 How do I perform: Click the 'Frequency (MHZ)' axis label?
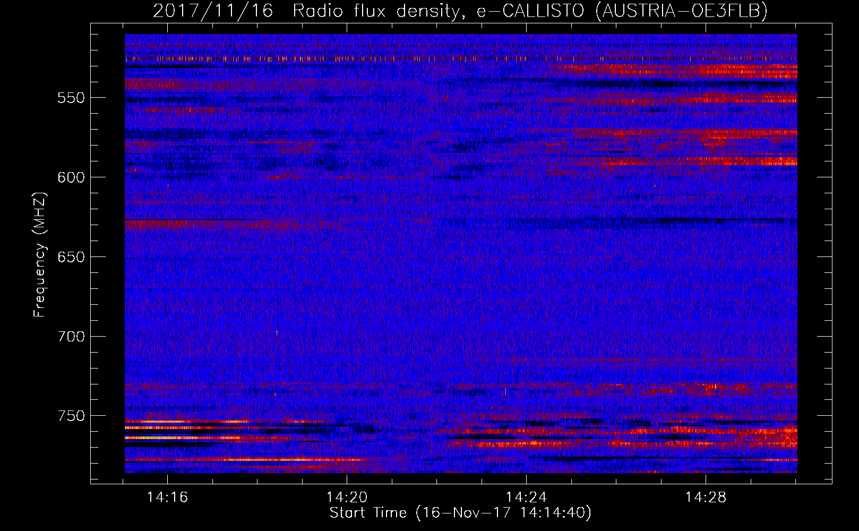point(40,254)
